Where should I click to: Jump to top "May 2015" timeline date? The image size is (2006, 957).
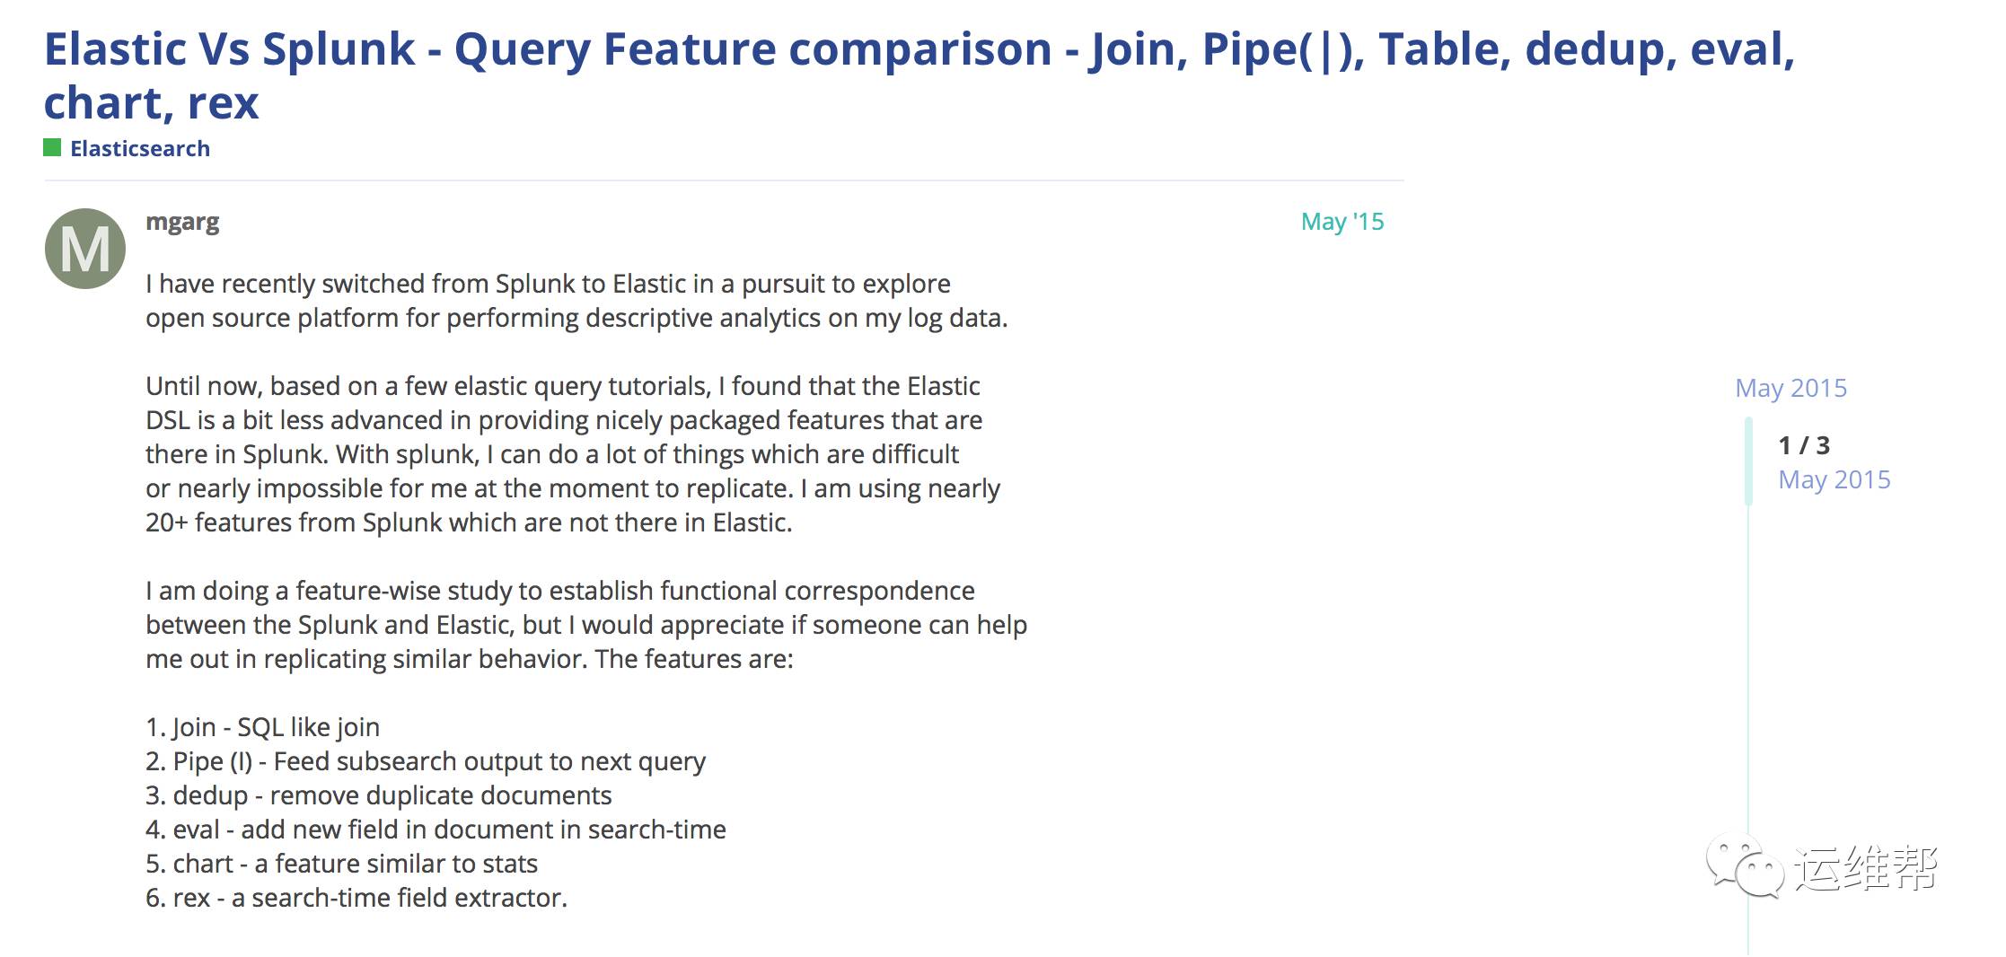click(x=1790, y=388)
